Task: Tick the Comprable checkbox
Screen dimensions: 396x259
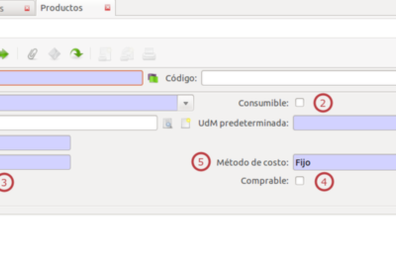Action: pyautogui.click(x=299, y=181)
